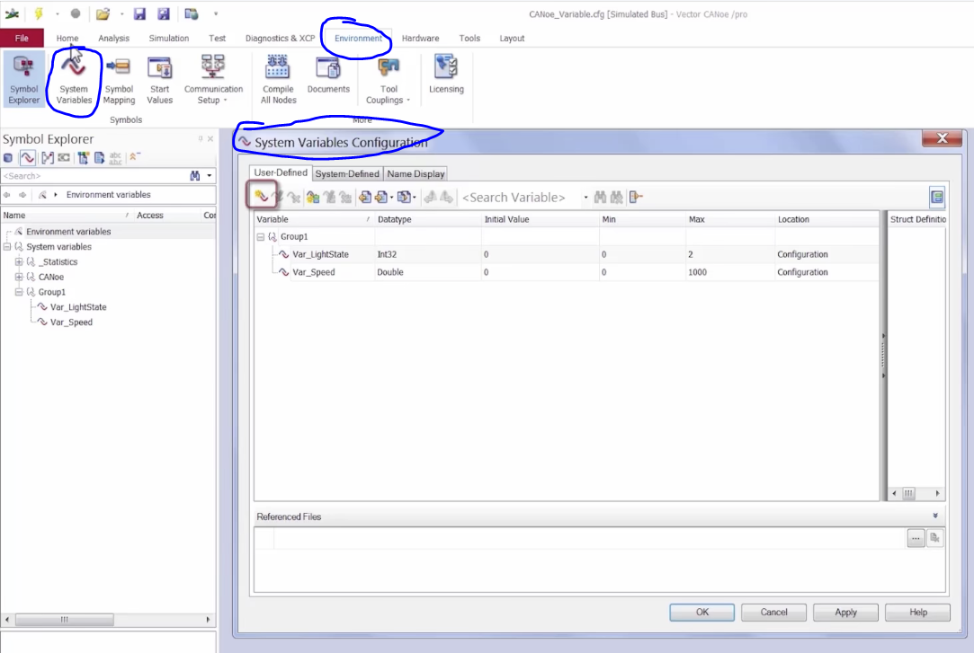Select Var_LightState row in table
974x653 pixels.
(x=567, y=254)
